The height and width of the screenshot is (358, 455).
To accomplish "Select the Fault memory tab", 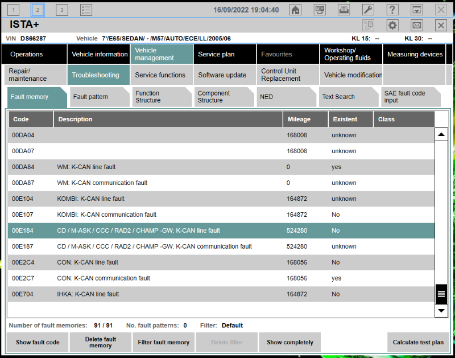I will pyautogui.click(x=37, y=97).
